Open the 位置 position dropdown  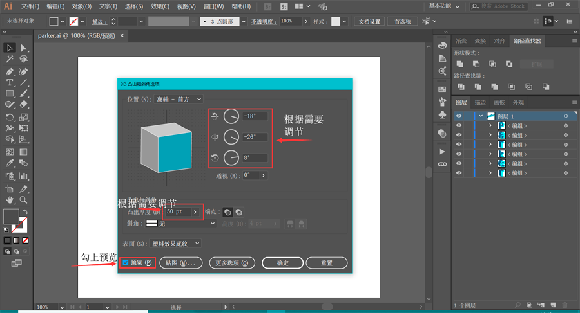[179, 99]
